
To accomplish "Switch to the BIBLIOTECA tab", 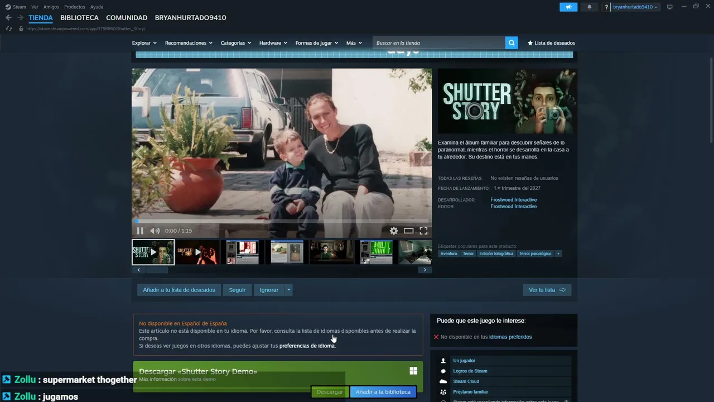I will (79, 18).
